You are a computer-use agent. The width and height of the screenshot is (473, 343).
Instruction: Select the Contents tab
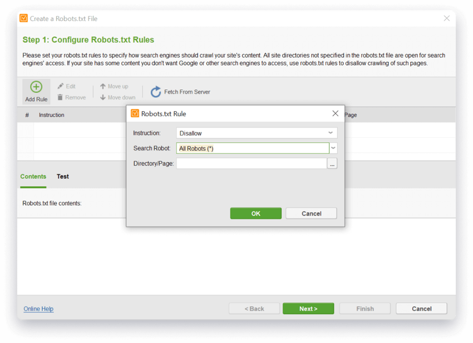point(33,176)
